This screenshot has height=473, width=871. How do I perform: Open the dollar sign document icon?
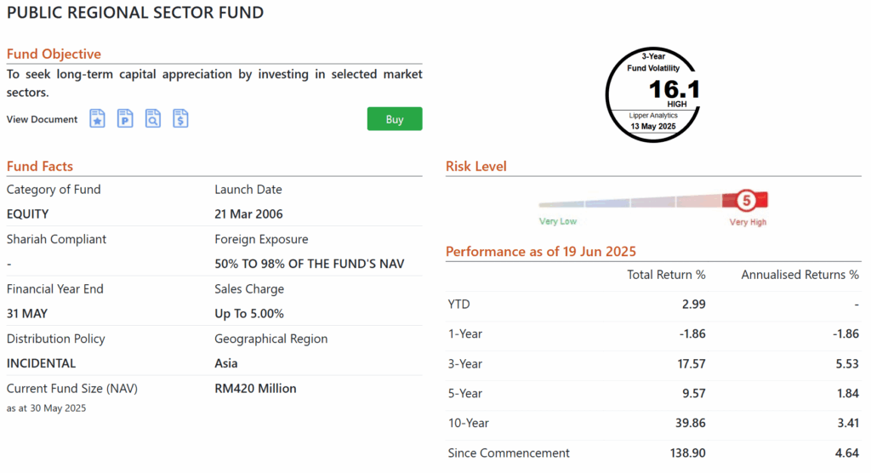pyautogui.click(x=180, y=119)
